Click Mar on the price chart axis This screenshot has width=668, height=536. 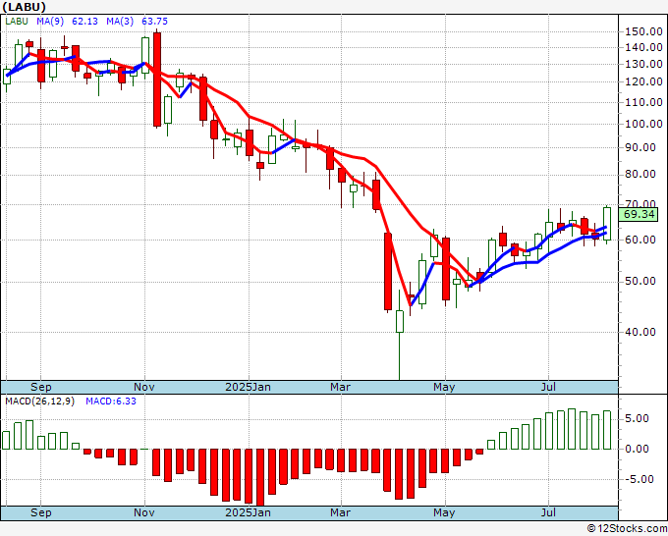pos(341,387)
